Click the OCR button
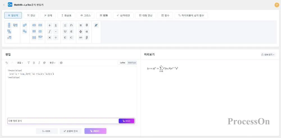 [x=47, y=131]
